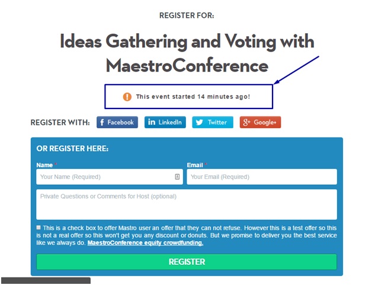Click the orange exclamation warning icon

point(127,97)
